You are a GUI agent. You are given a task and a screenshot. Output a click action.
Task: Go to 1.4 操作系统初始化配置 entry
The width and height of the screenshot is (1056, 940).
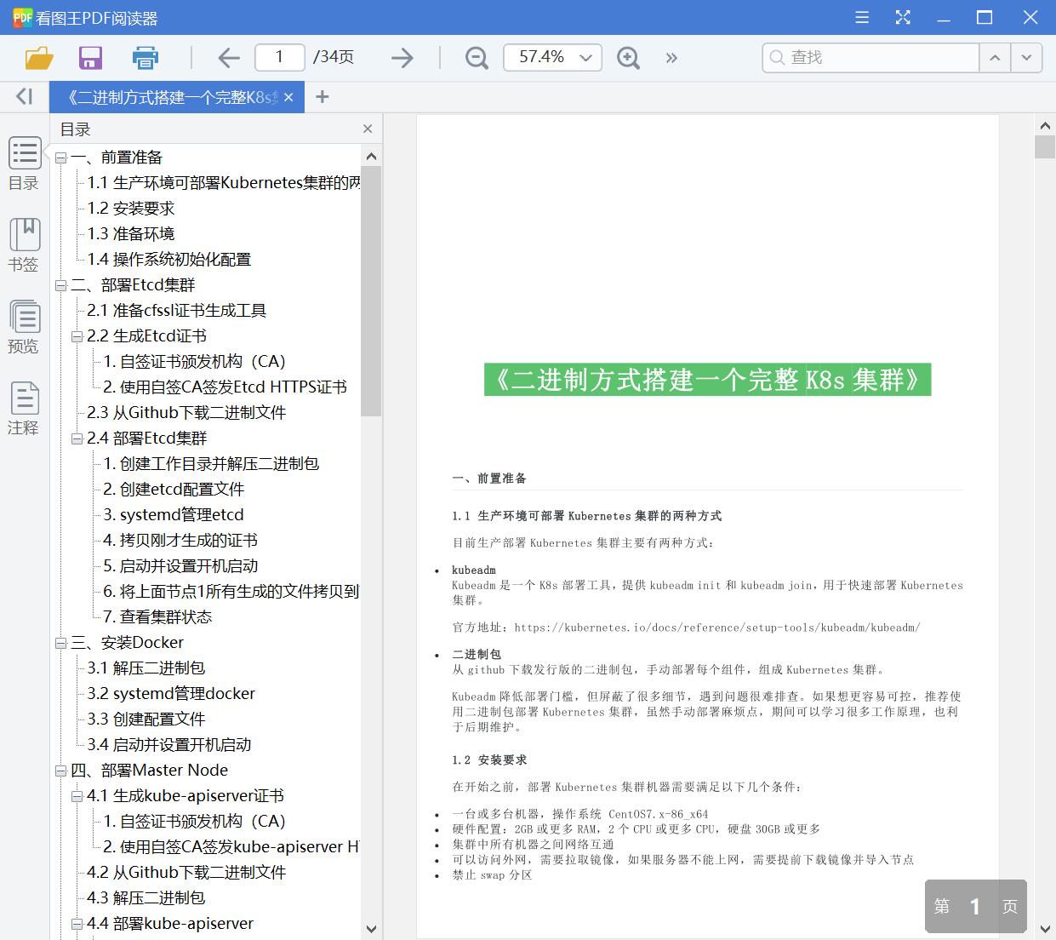(x=168, y=260)
